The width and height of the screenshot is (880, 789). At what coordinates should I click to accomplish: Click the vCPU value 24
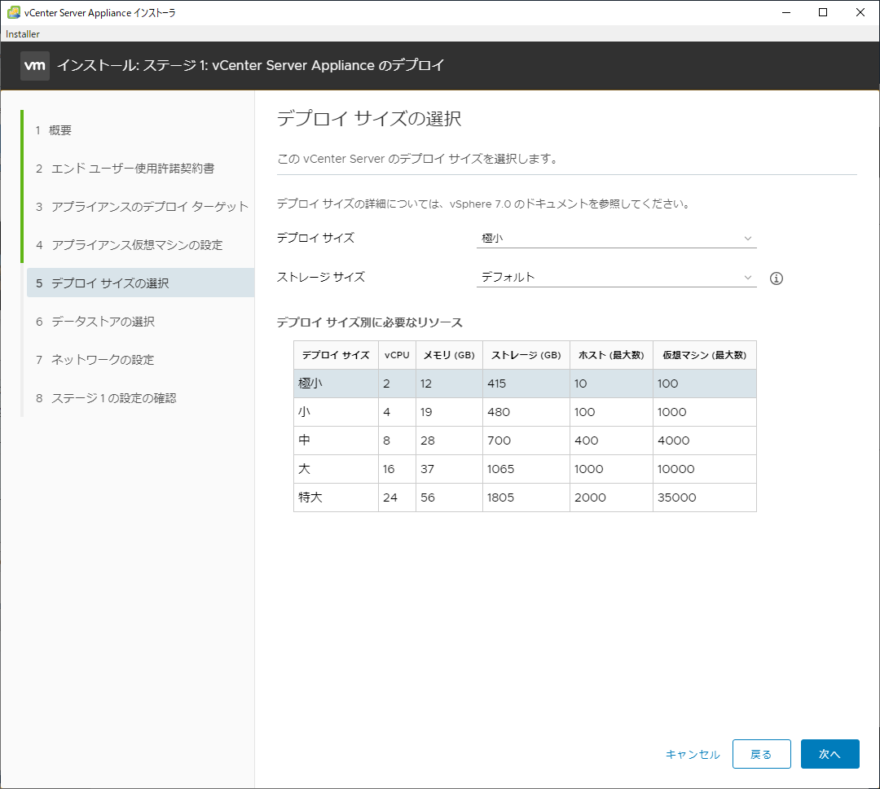(390, 498)
